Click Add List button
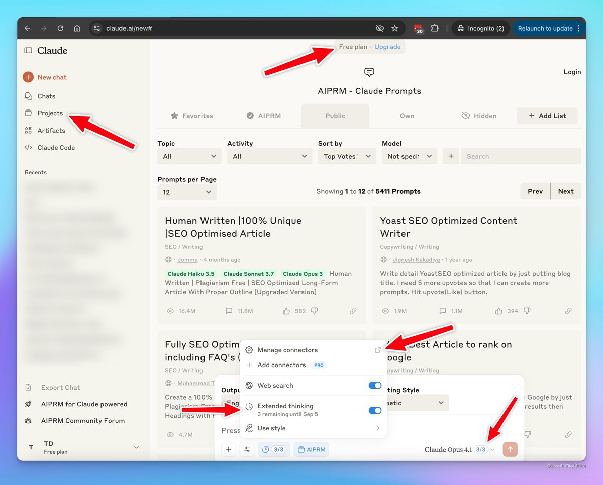Screen dimensions: 603x485 (547, 116)
